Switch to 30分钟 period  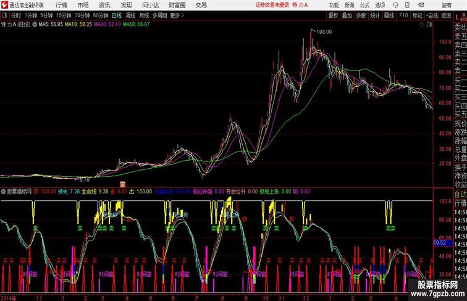click(82, 15)
